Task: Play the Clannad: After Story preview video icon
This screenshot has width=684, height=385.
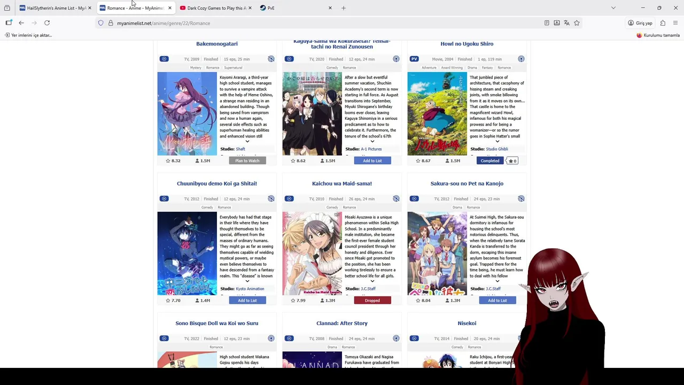Action: coord(289,338)
